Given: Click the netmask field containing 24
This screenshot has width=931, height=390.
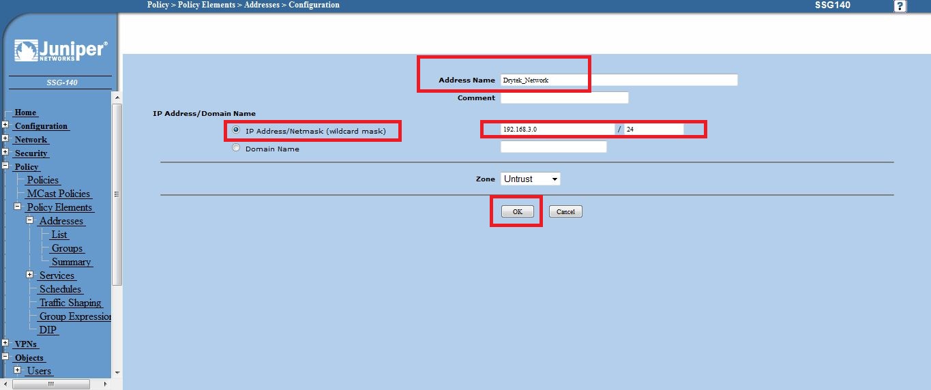Looking at the screenshot, I should click(653, 129).
